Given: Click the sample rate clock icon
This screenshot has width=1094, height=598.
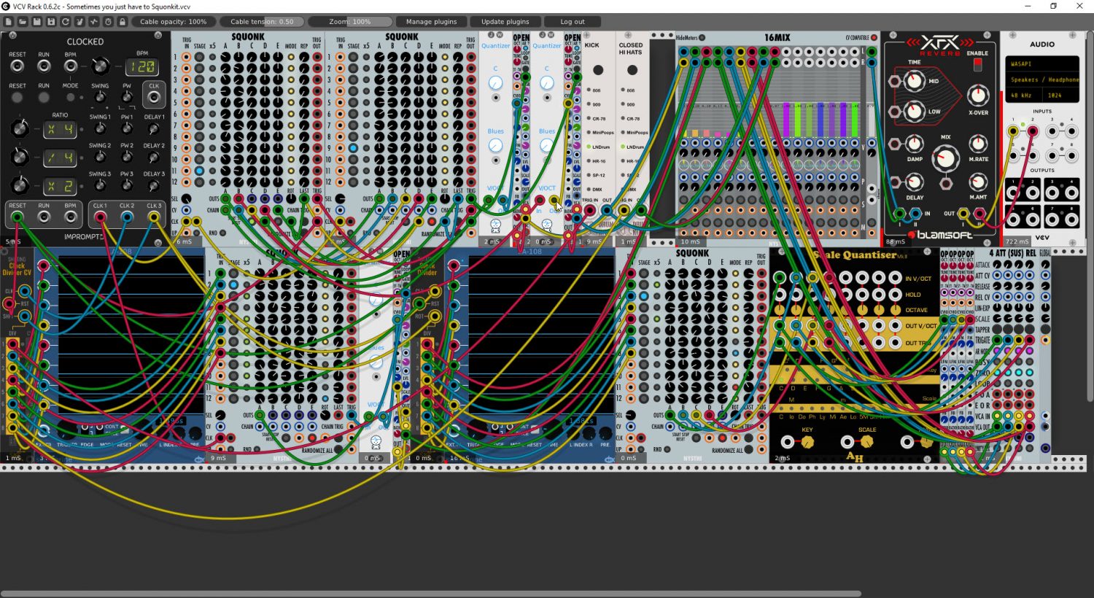Looking at the screenshot, I should (x=108, y=22).
